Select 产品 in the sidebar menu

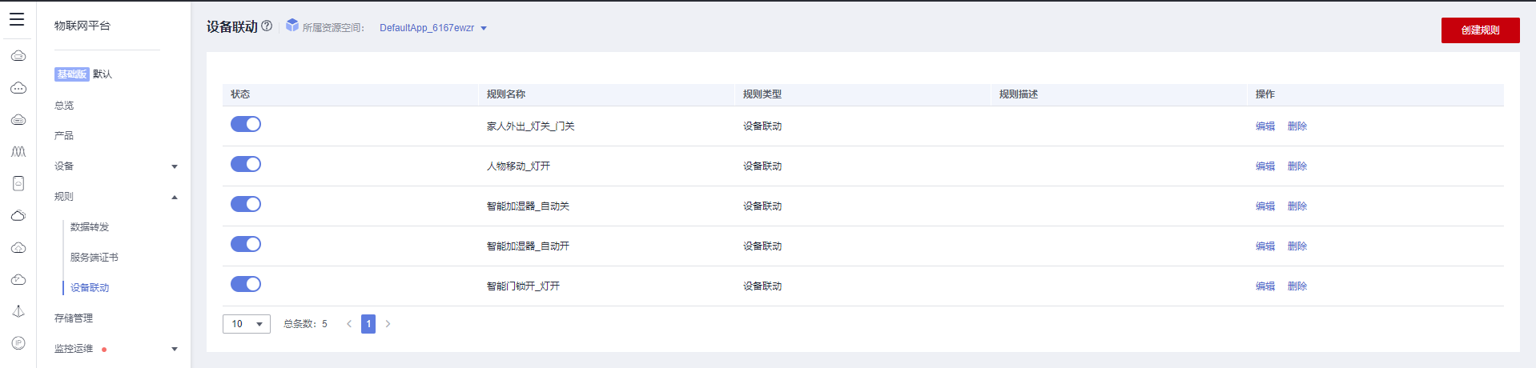click(64, 136)
